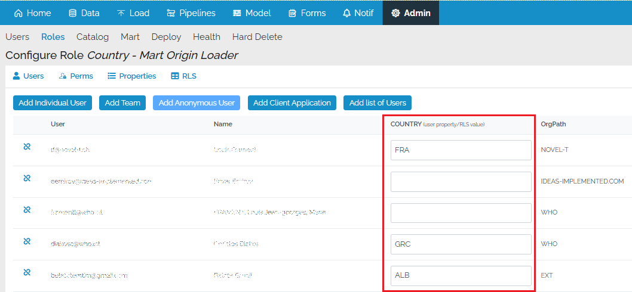632x292 pixels.
Task: Open the Health admin page
Action: [x=206, y=37]
